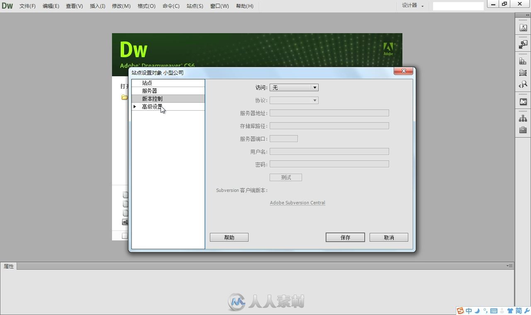Viewport: 531px width, 315px height.
Task: Open the CSS Styles blocks icon
Action: pos(523,61)
